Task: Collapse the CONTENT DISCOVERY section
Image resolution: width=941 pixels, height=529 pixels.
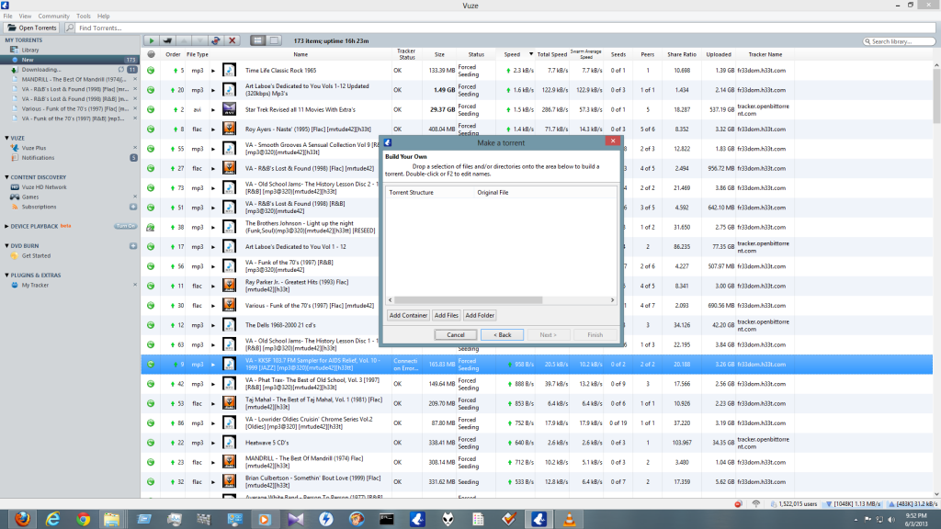Action: pos(6,177)
